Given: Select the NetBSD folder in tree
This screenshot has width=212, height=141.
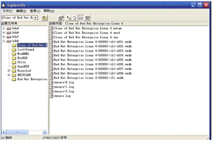Looking at the screenshot, I should click(22, 58).
